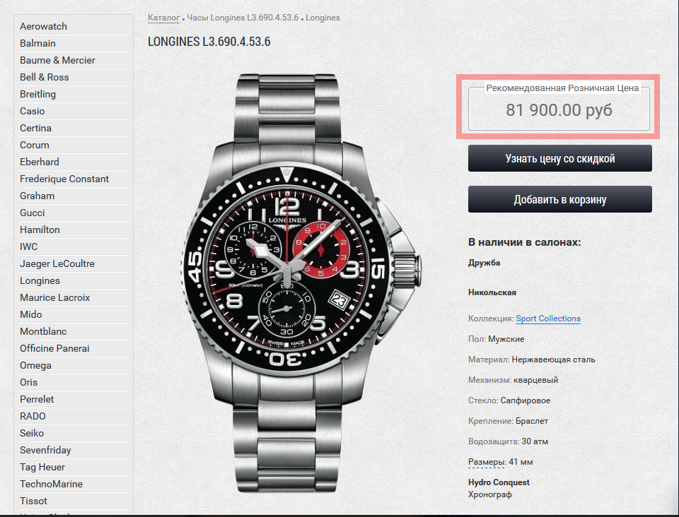Open the Longines brand in the sidebar

click(40, 280)
